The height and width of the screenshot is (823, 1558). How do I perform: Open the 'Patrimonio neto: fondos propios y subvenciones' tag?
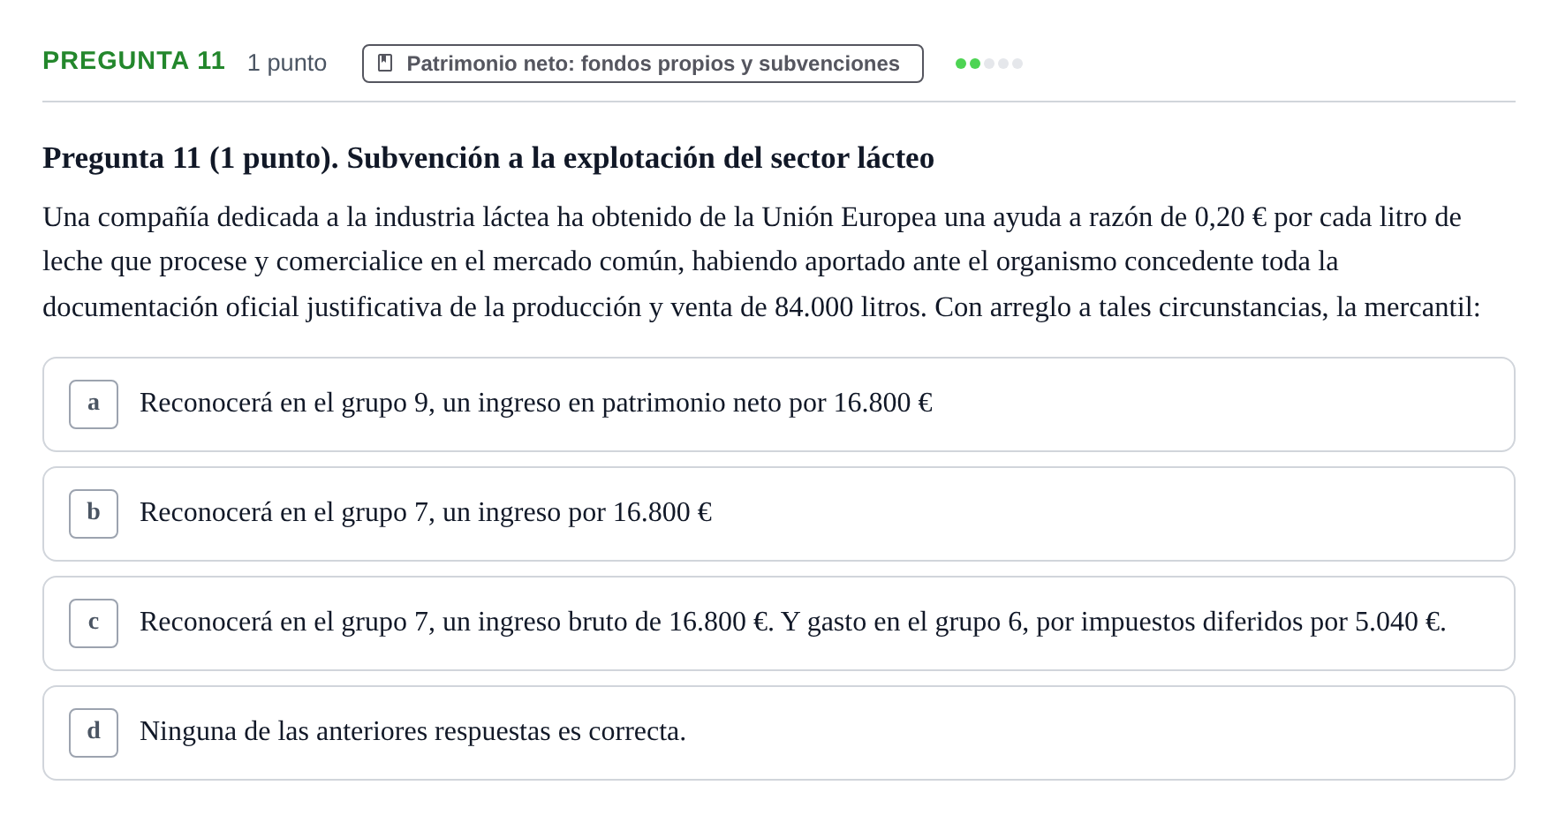(x=643, y=64)
